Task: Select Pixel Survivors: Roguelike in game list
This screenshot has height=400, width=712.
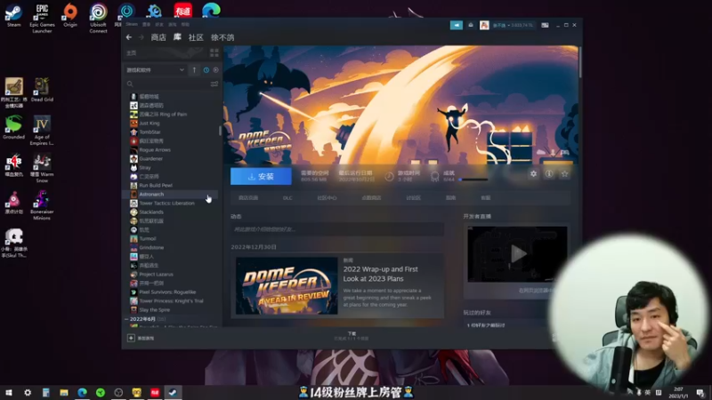Action: [167, 292]
